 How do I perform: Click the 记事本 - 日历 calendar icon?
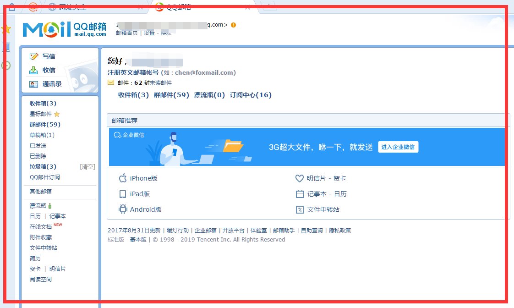click(x=299, y=194)
